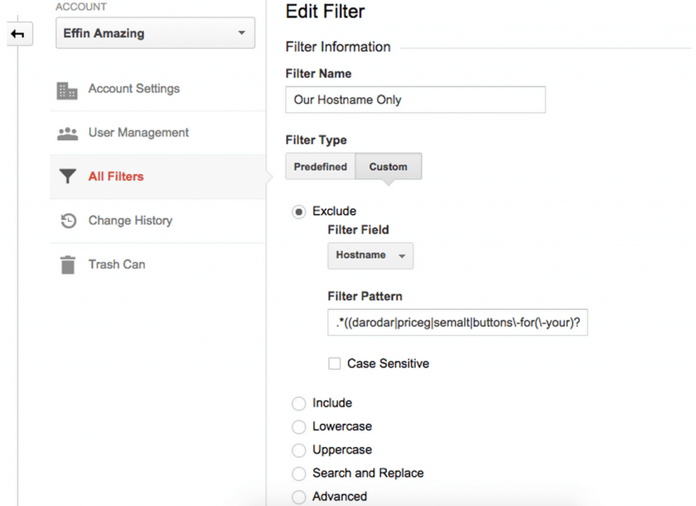Click the Filter Type label
The height and width of the screenshot is (506, 696).
pos(316,140)
